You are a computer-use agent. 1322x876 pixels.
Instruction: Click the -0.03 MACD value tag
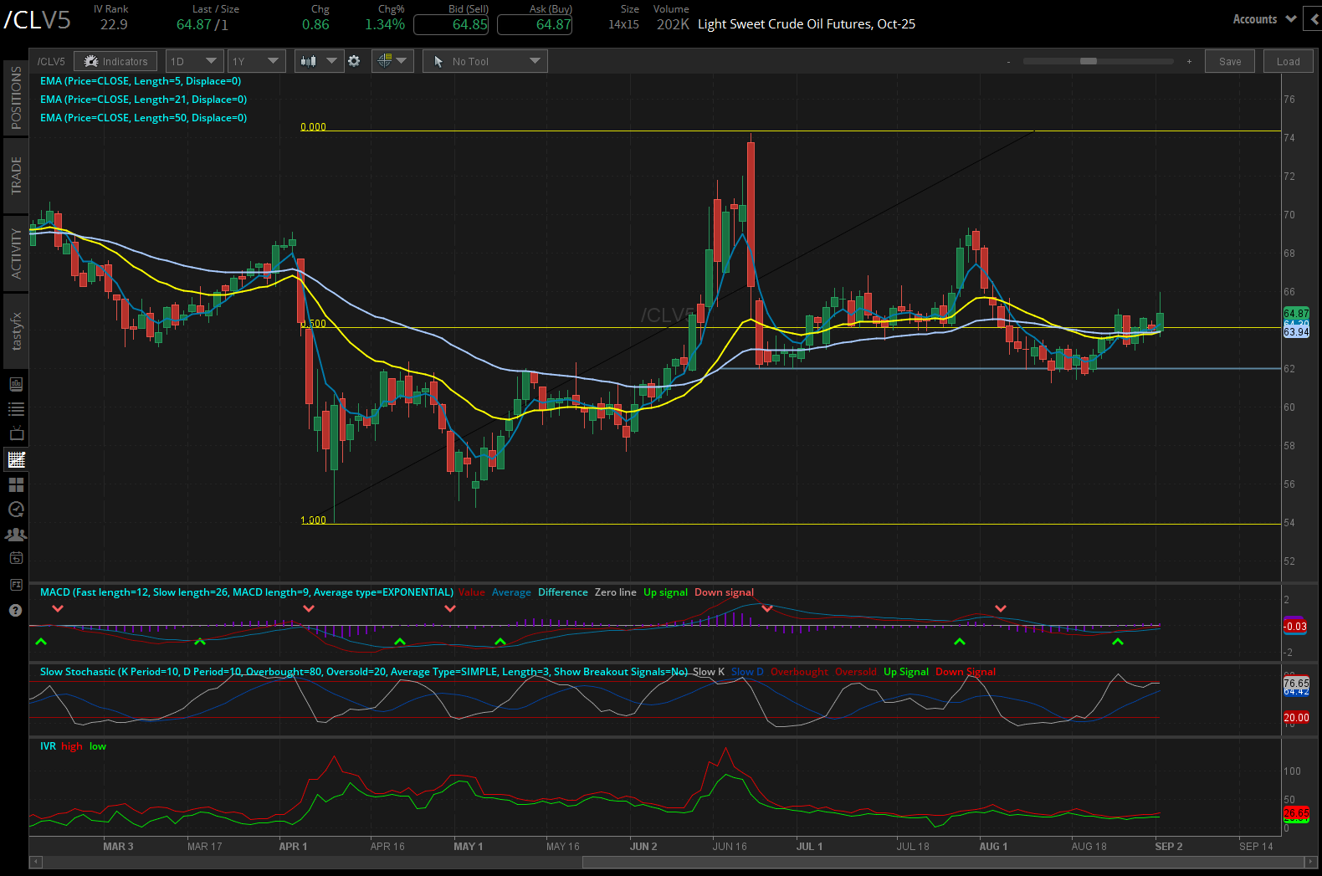[1295, 627]
